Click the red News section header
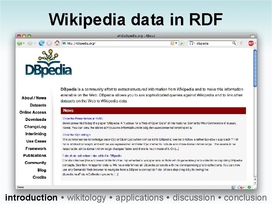This screenshot has height=204, width=272. (153, 110)
